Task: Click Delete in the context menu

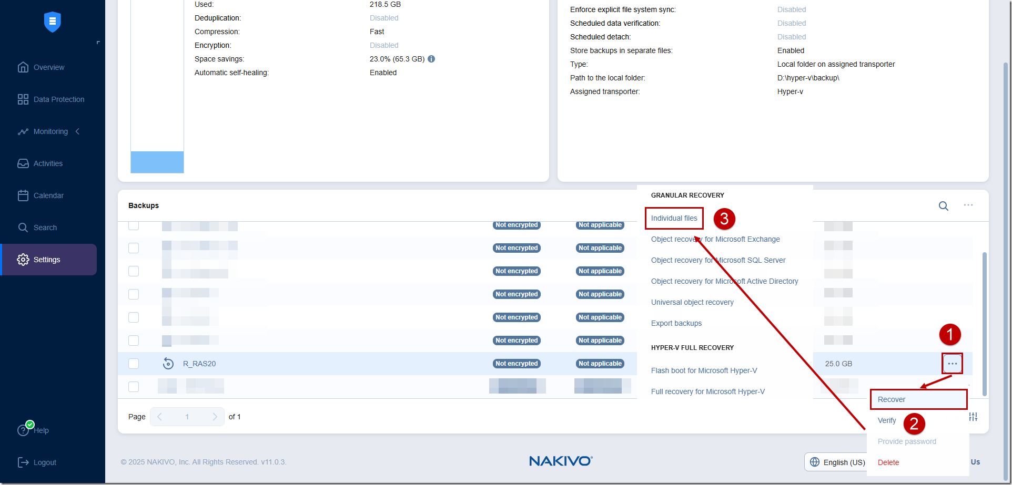Action: click(888, 462)
